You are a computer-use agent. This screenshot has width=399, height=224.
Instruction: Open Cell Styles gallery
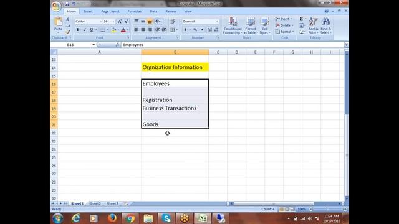(264, 26)
